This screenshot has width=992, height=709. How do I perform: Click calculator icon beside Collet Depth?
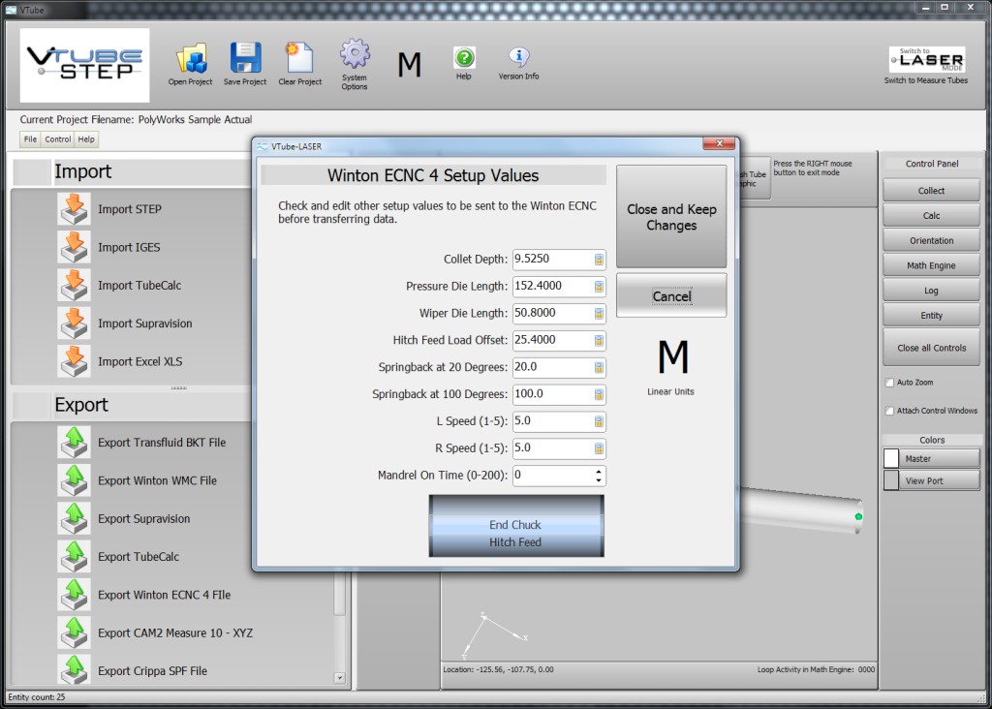[x=599, y=260]
